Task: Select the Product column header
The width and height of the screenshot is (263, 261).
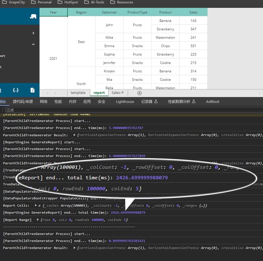Action: [x=165, y=12]
